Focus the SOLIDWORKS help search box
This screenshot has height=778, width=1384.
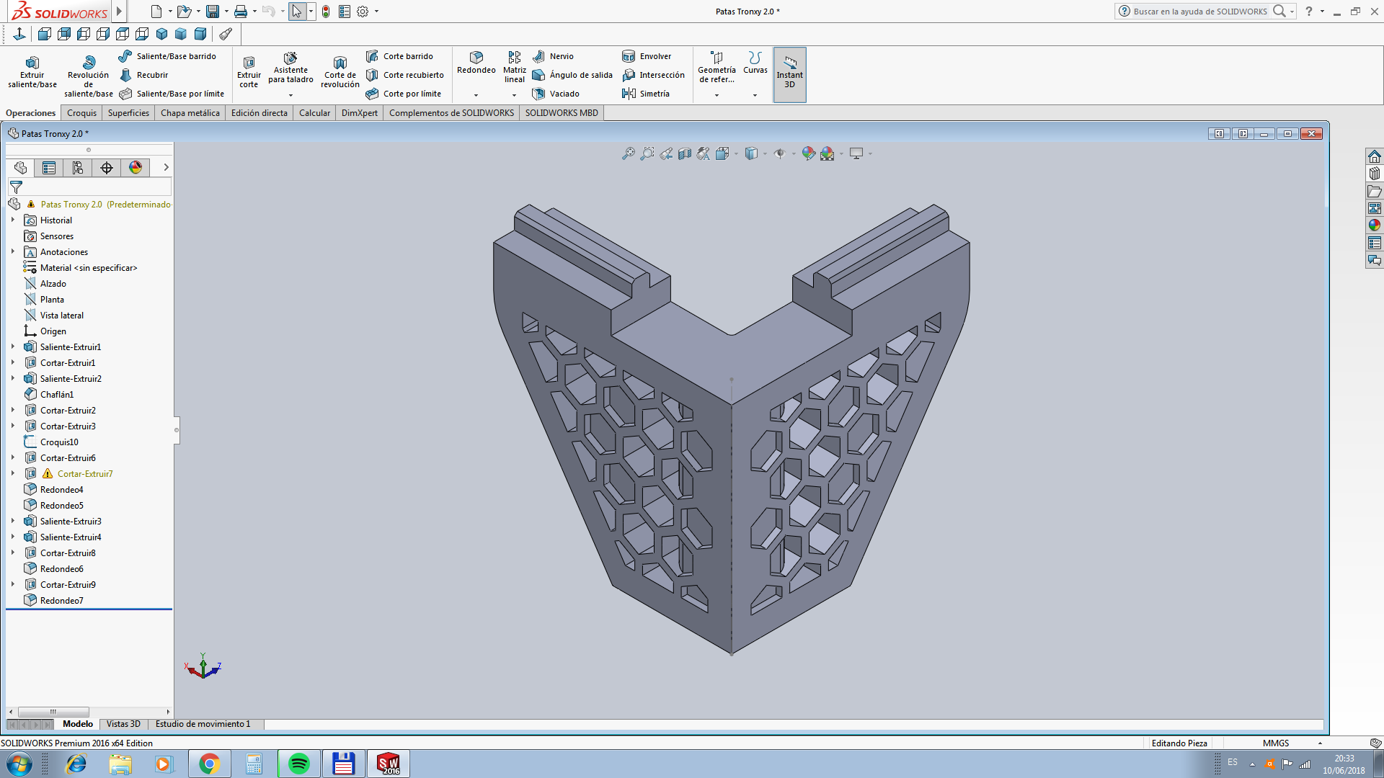point(1200,12)
